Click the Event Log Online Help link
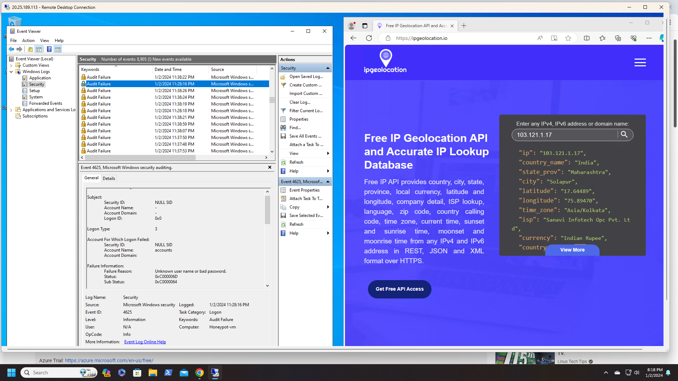This screenshot has height=381, width=678. (145, 342)
